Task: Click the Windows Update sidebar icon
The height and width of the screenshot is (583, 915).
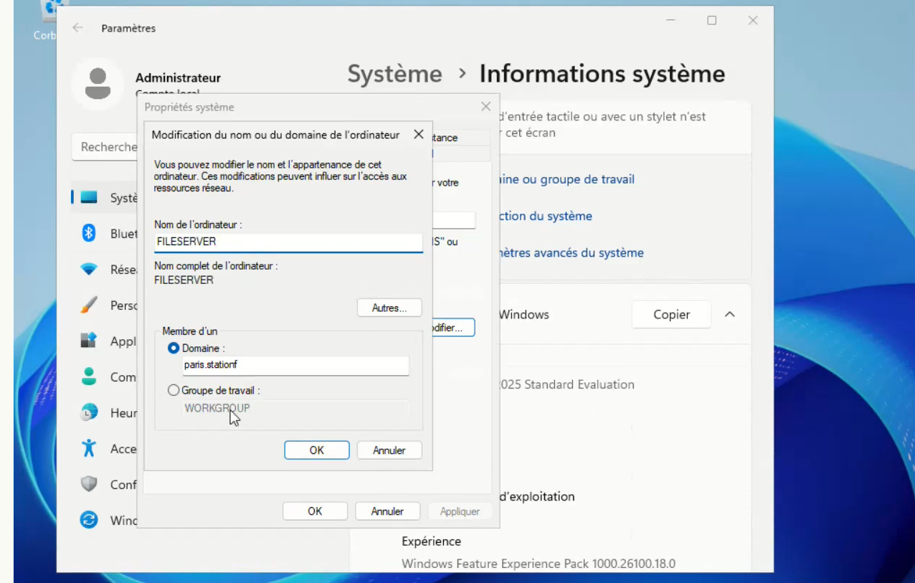Action: [89, 520]
